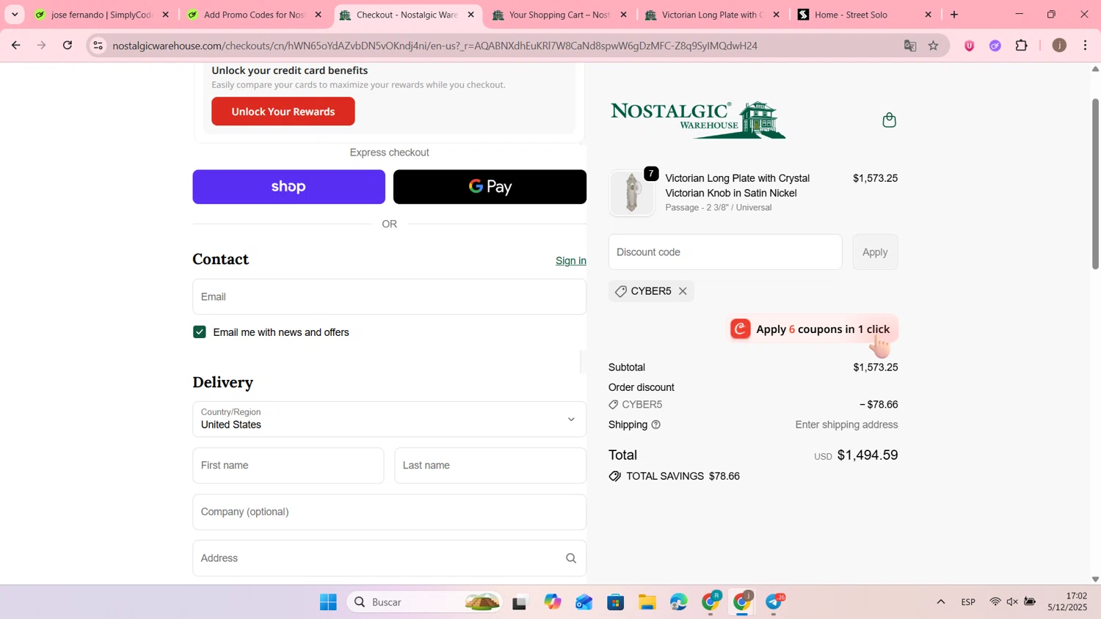Switch to Victorian Long Plate tab
Screen dimensions: 1101x619
tap(712, 15)
